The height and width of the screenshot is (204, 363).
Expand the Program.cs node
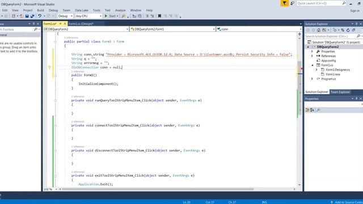pos(313,79)
